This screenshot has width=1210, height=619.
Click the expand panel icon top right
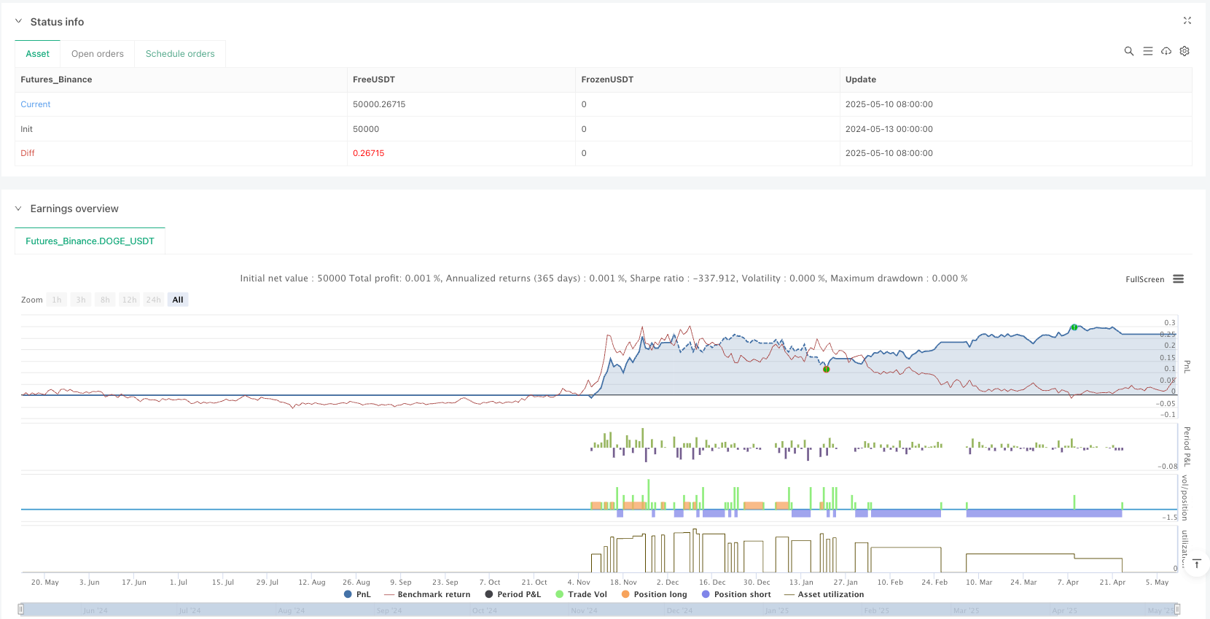[1187, 21]
